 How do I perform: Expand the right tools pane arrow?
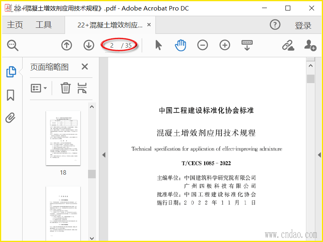(x=319, y=155)
